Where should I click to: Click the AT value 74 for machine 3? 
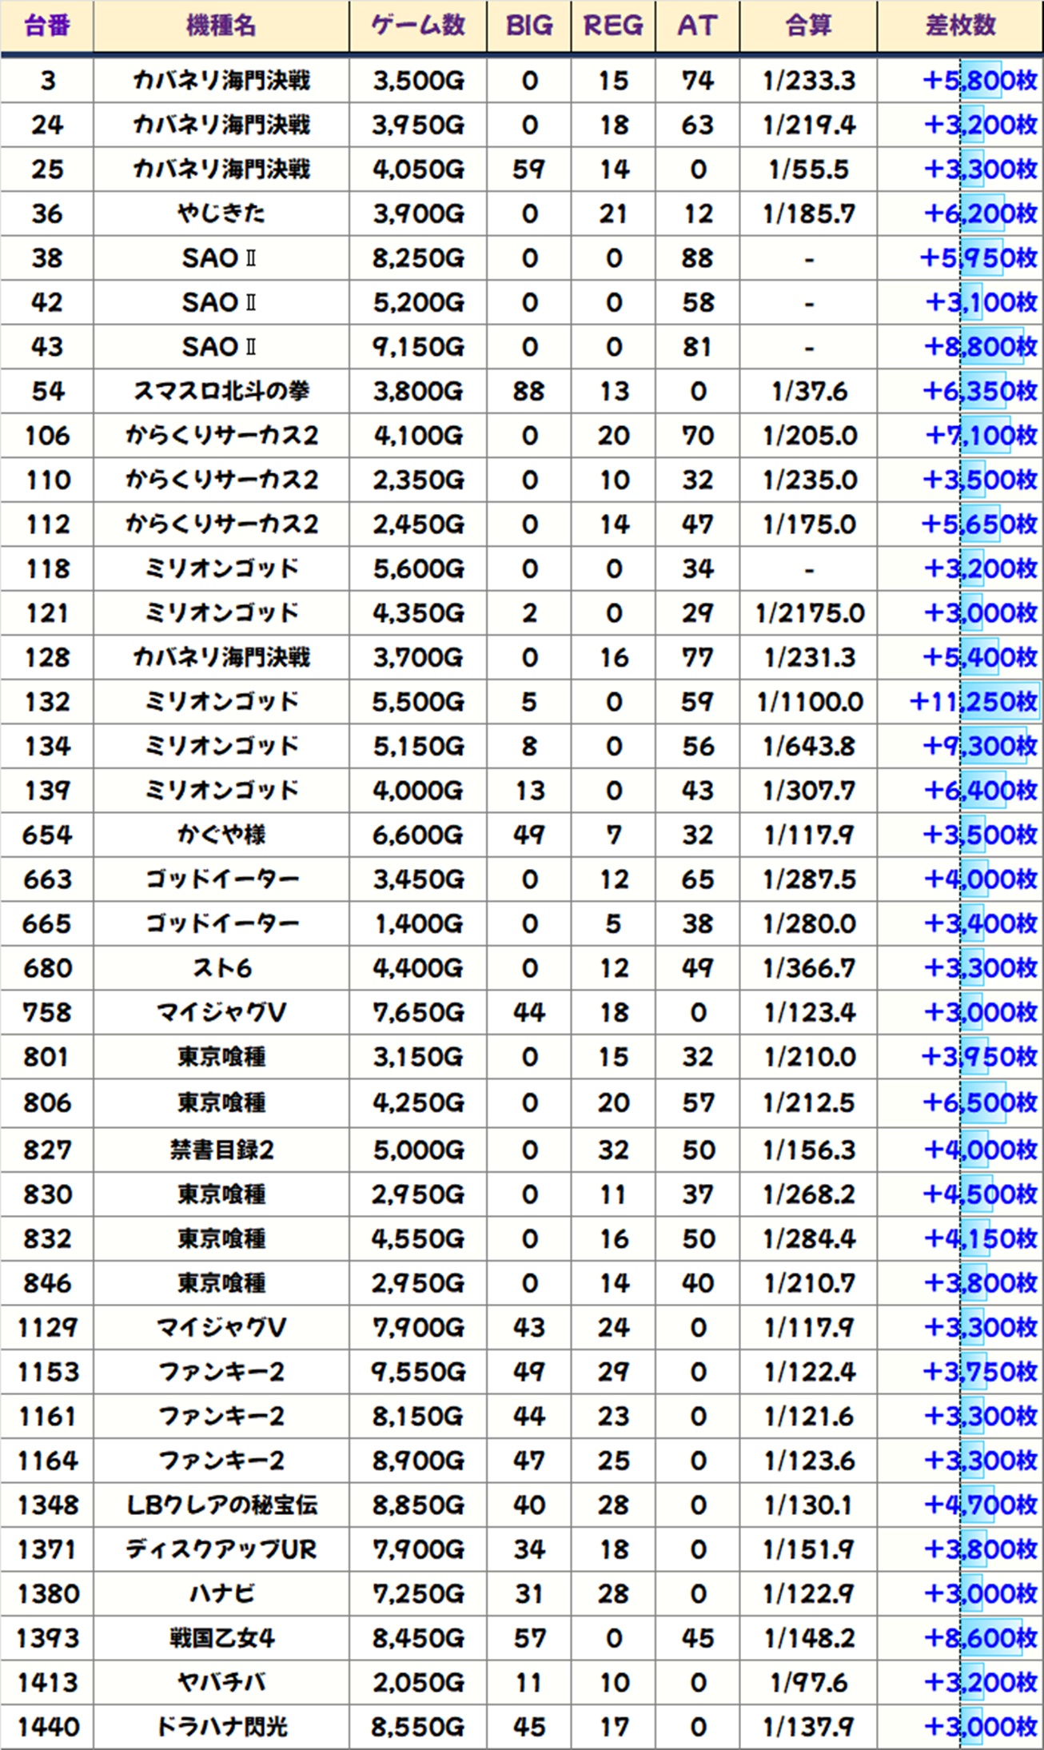click(x=697, y=81)
